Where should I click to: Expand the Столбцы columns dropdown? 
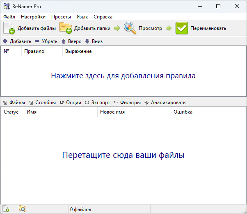42,102
